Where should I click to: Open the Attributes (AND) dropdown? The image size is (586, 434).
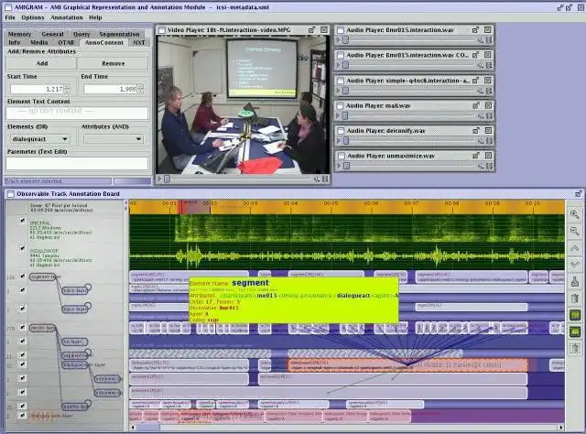(114, 139)
